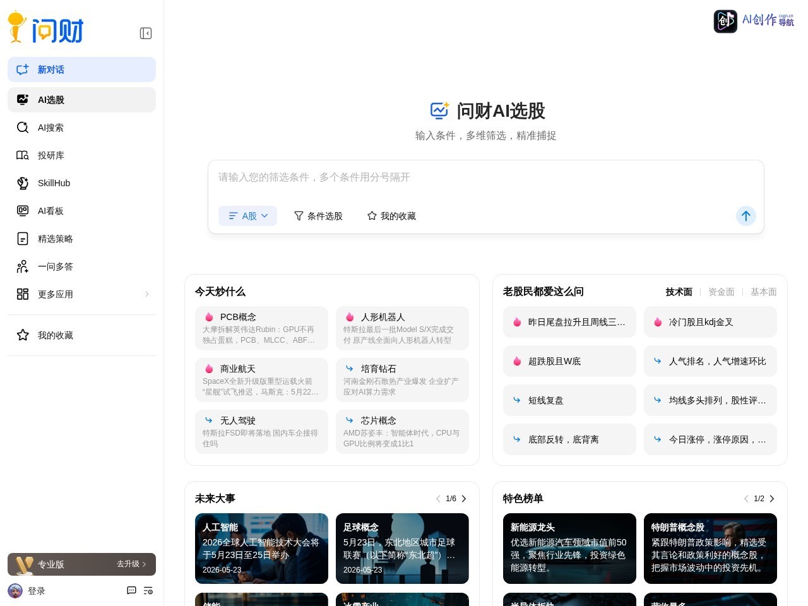The image size is (808, 606).
Task: Go to next page in 特色榜单
Action: (772, 499)
